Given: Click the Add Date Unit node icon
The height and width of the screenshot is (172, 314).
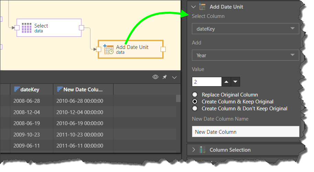Looking at the screenshot, I should (x=109, y=49).
